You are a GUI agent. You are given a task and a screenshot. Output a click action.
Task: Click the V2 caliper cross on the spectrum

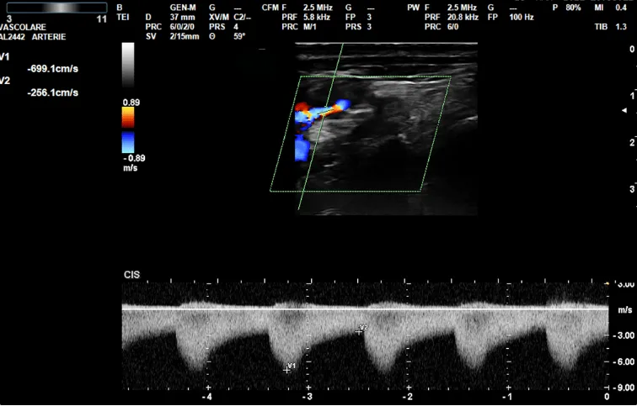(358, 332)
